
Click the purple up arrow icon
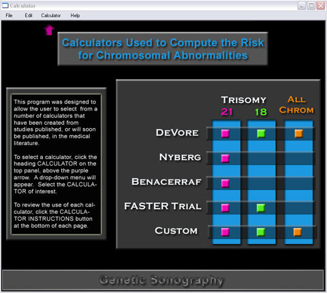pos(49,30)
